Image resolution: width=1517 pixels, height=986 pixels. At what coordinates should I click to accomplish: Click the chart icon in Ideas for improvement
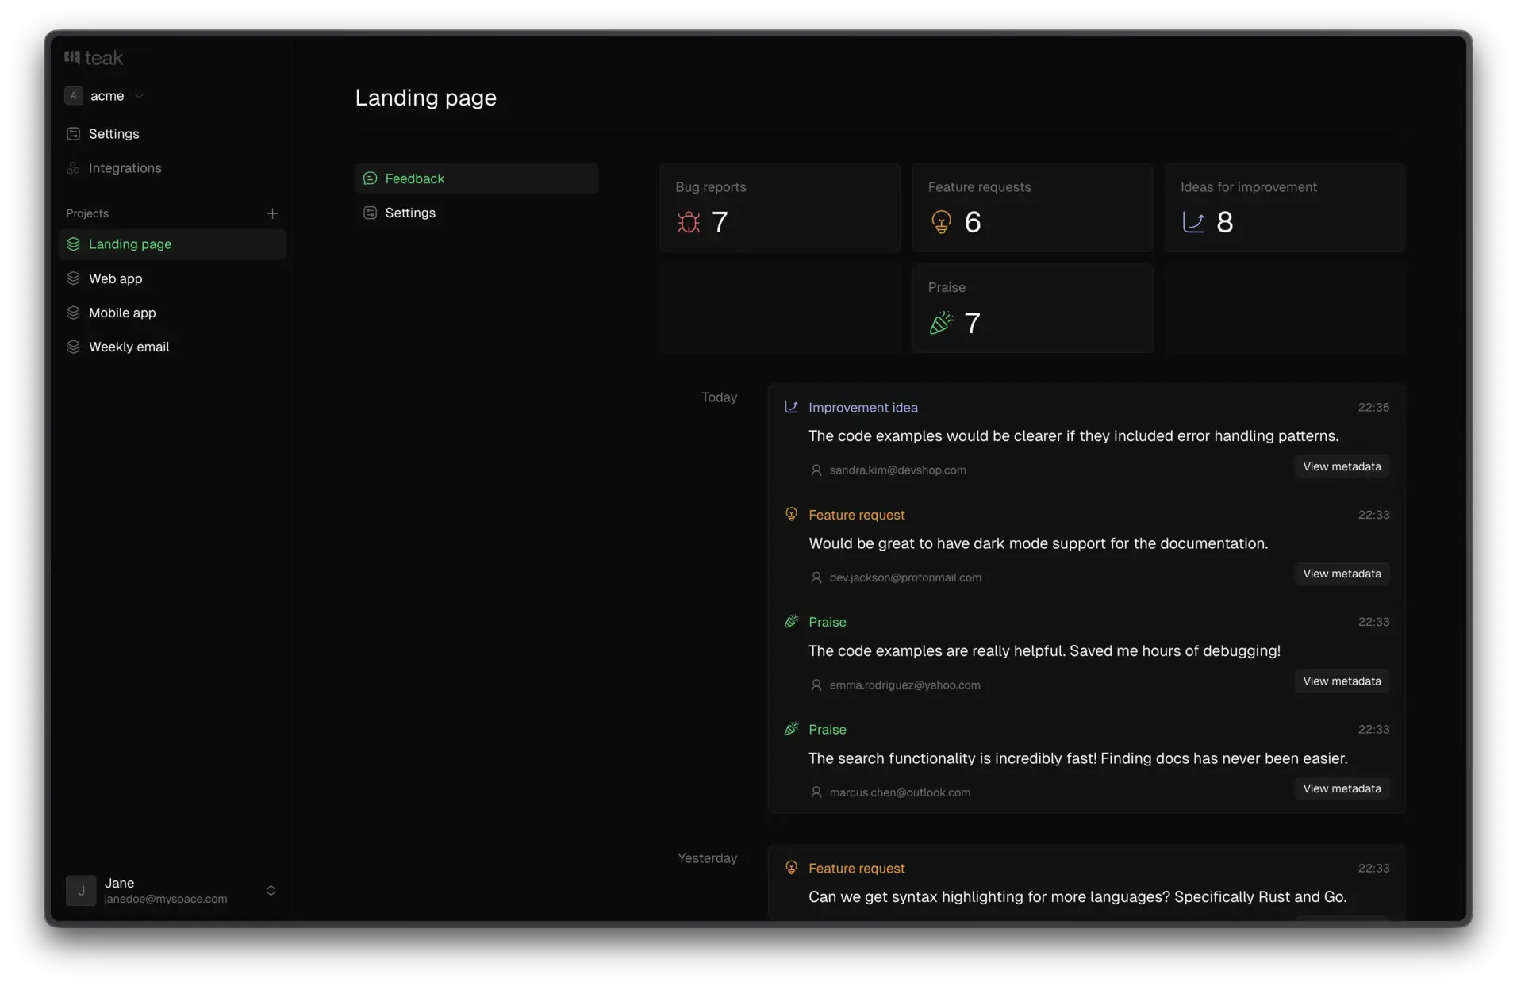[1193, 222]
